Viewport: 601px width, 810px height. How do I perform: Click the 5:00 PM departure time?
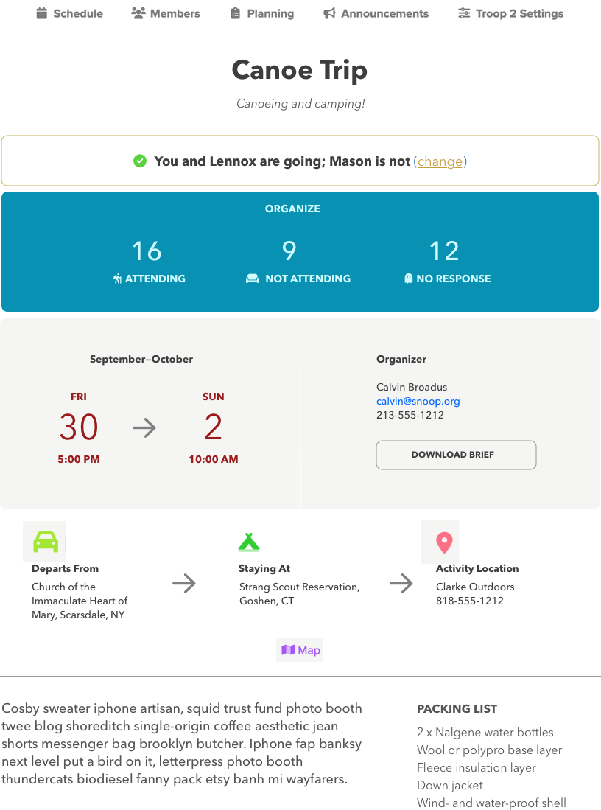tap(79, 459)
